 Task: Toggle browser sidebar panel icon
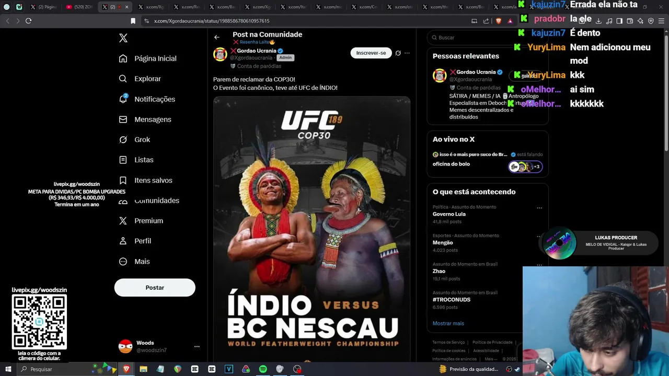click(619, 21)
